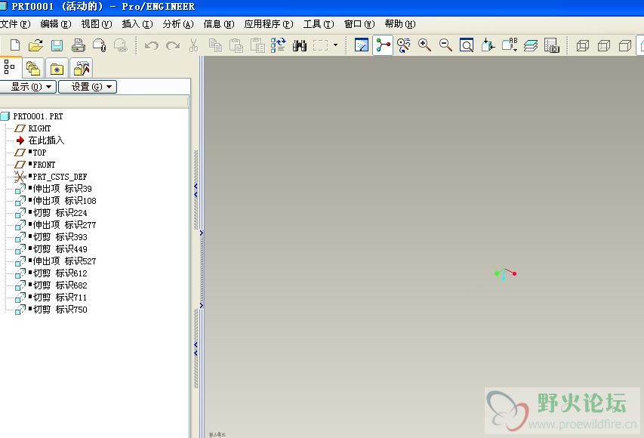Open the 帮助 (Help) menu

pyautogui.click(x=400, y=24)
